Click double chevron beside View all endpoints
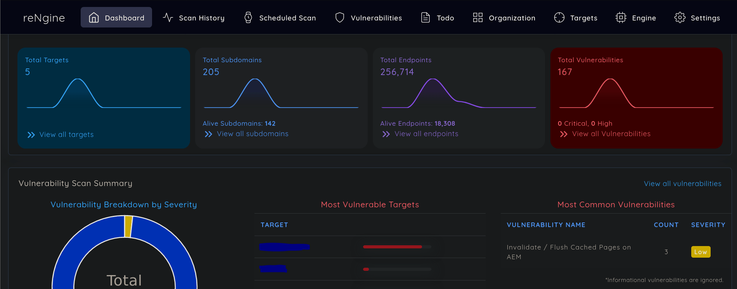The height and width of the screenshot is (289, 737). [386, 134]
